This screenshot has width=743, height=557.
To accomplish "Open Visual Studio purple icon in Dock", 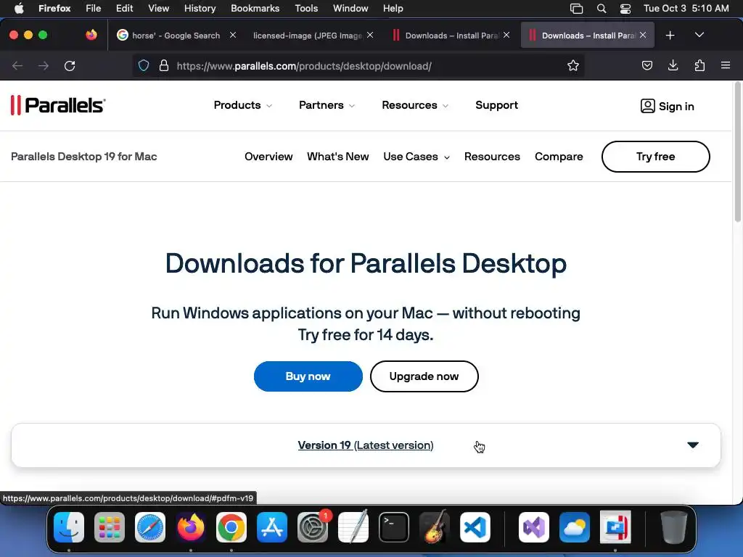I will tap(534, 527).
